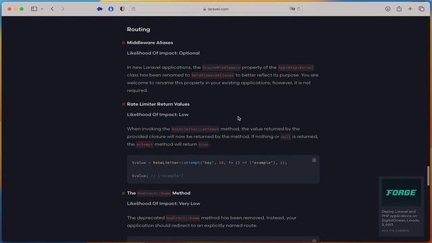This screenshot has width=432, height=243.
Task: Click the anchor hash beside Middleware Aliases
Action: point(123,43)
